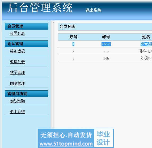Click 退出系统 in the top header
Viewport: 152px width, 148px height.
93,10
